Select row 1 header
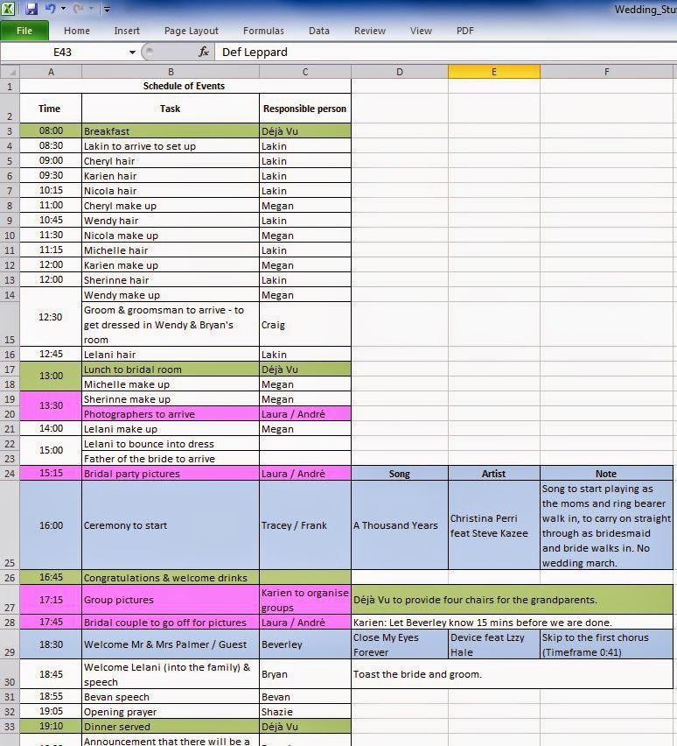The image size is (677, 746). coord(10,86)
